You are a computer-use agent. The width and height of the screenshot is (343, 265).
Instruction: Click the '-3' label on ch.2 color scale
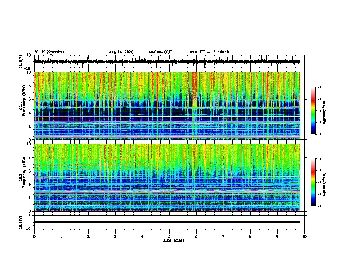[x=319, y=158]
